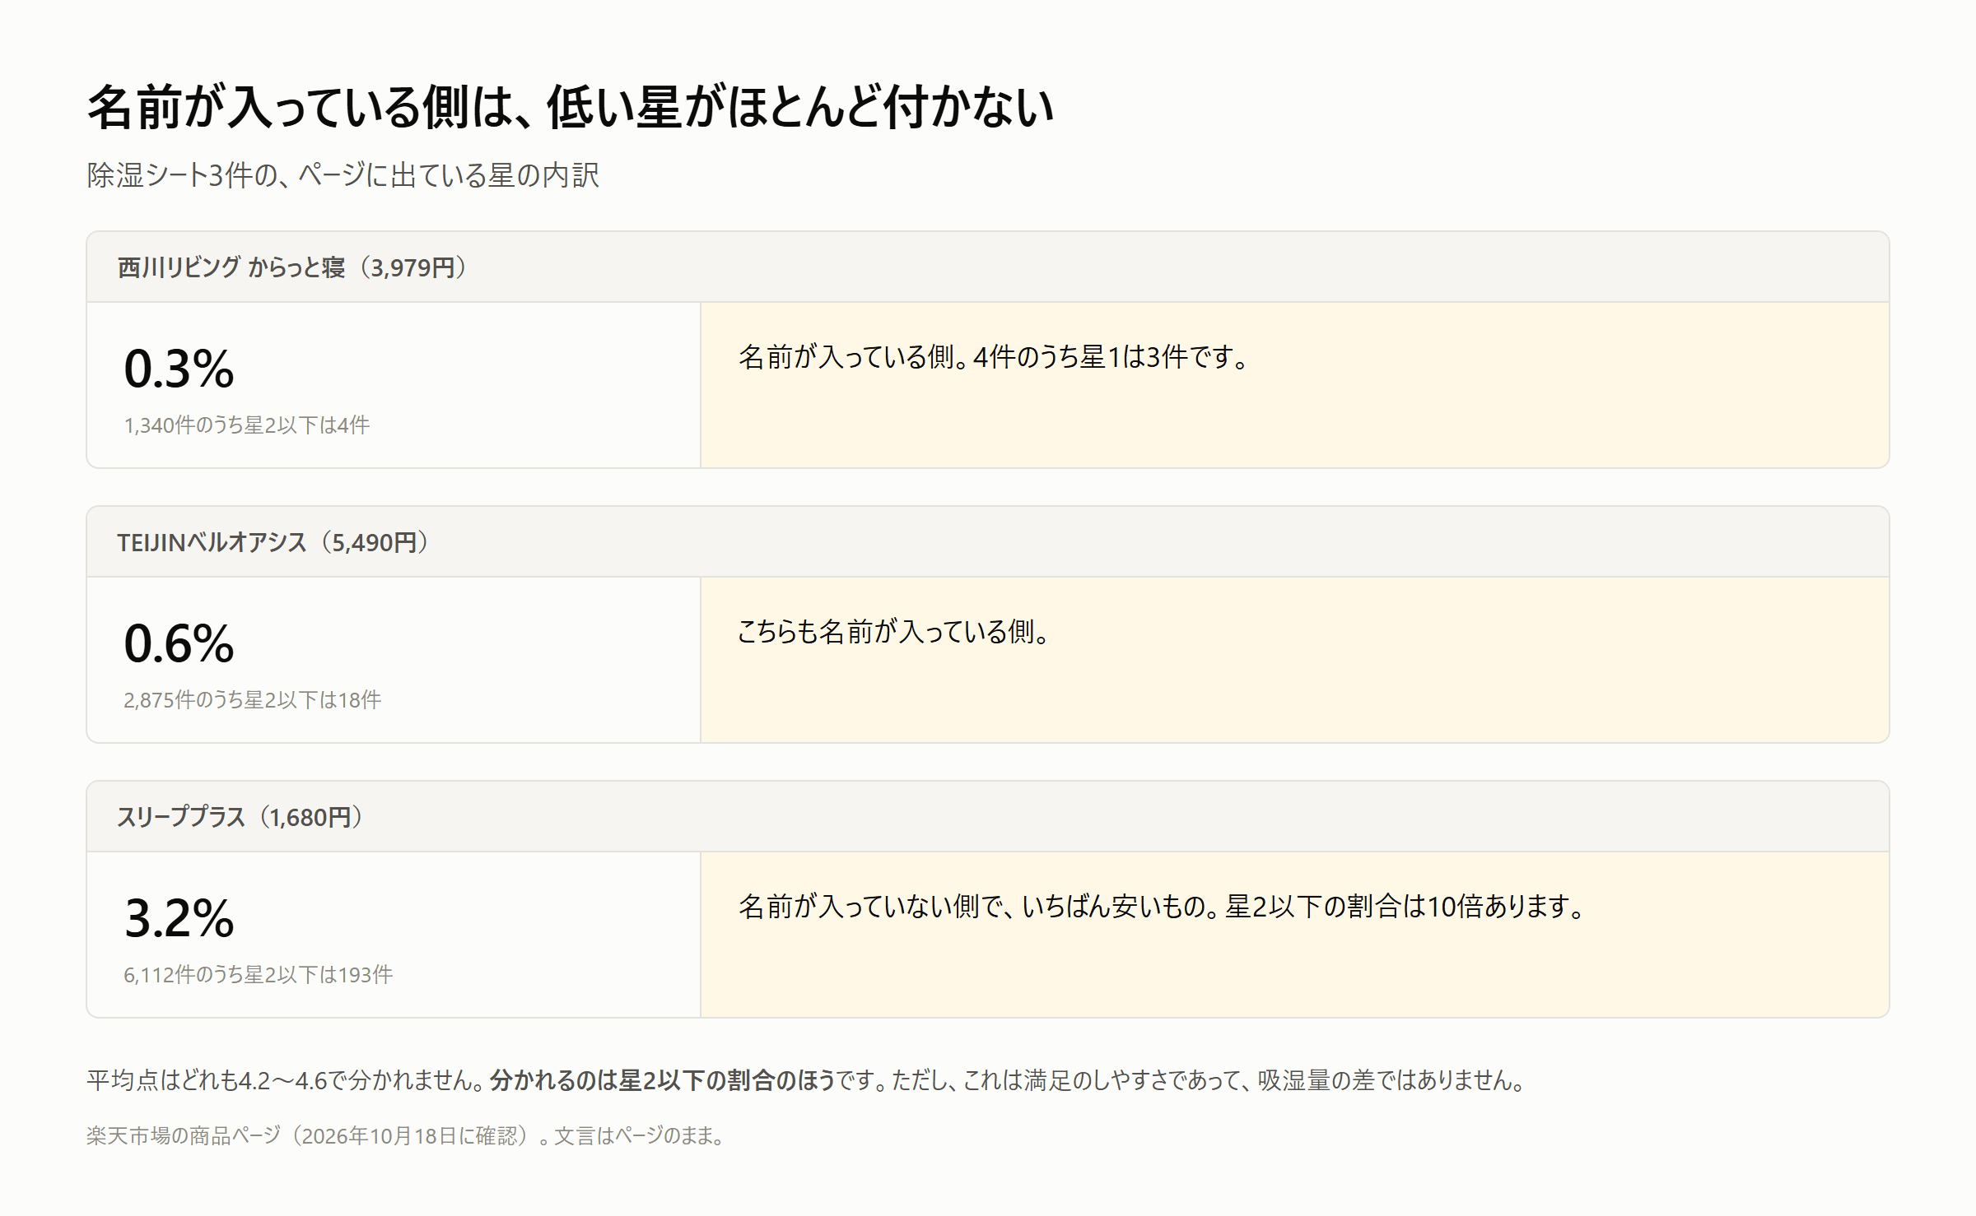Click the caption 2,875件のうち星2以下は18件
Screen dimensions: 1976x1216
[253, 700]
